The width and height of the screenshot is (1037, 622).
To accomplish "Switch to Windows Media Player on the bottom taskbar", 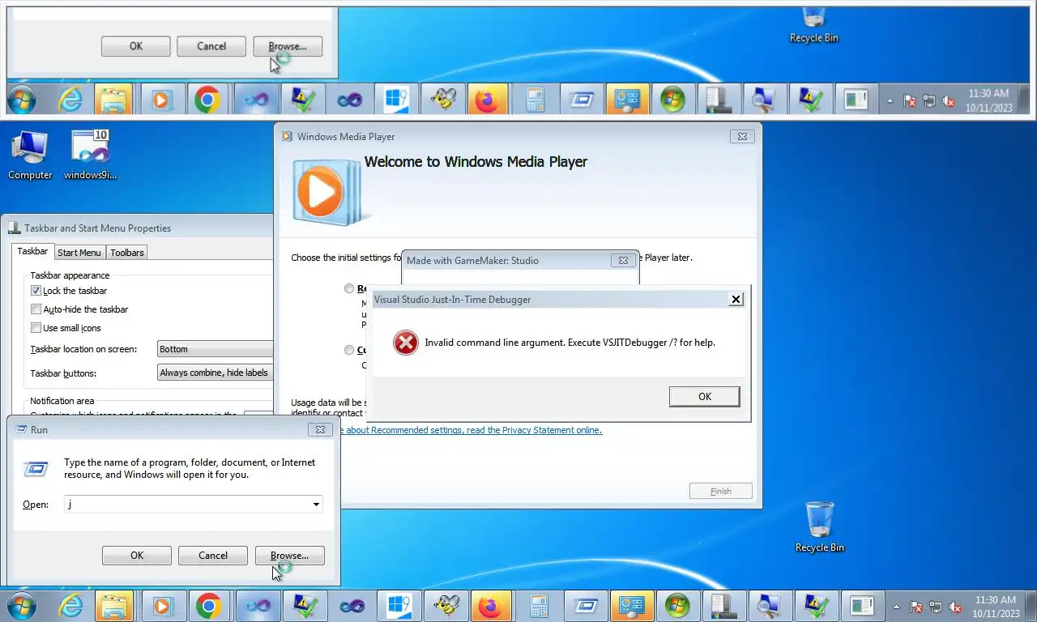I will [161, 606].
